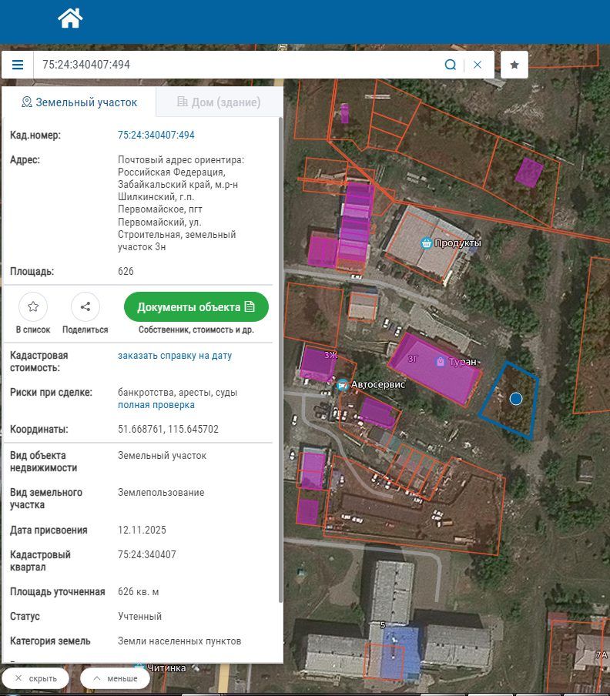The height and width of the screenshot is (696, 610).
Task: Click the Автосервис map label
Action: click(378, 384)
